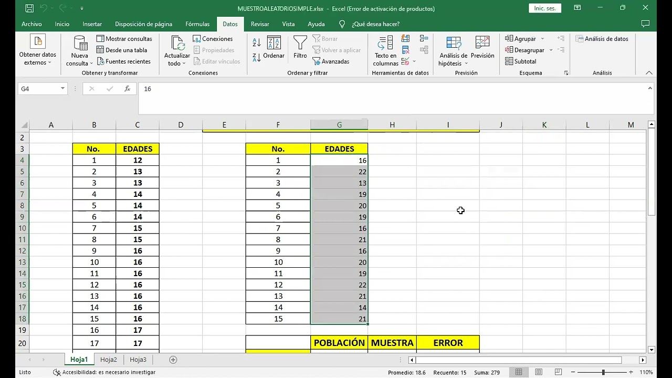Expand the formula bar chevron

[650, 88]
